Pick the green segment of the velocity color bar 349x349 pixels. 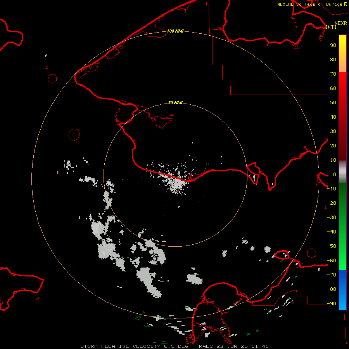342,226
